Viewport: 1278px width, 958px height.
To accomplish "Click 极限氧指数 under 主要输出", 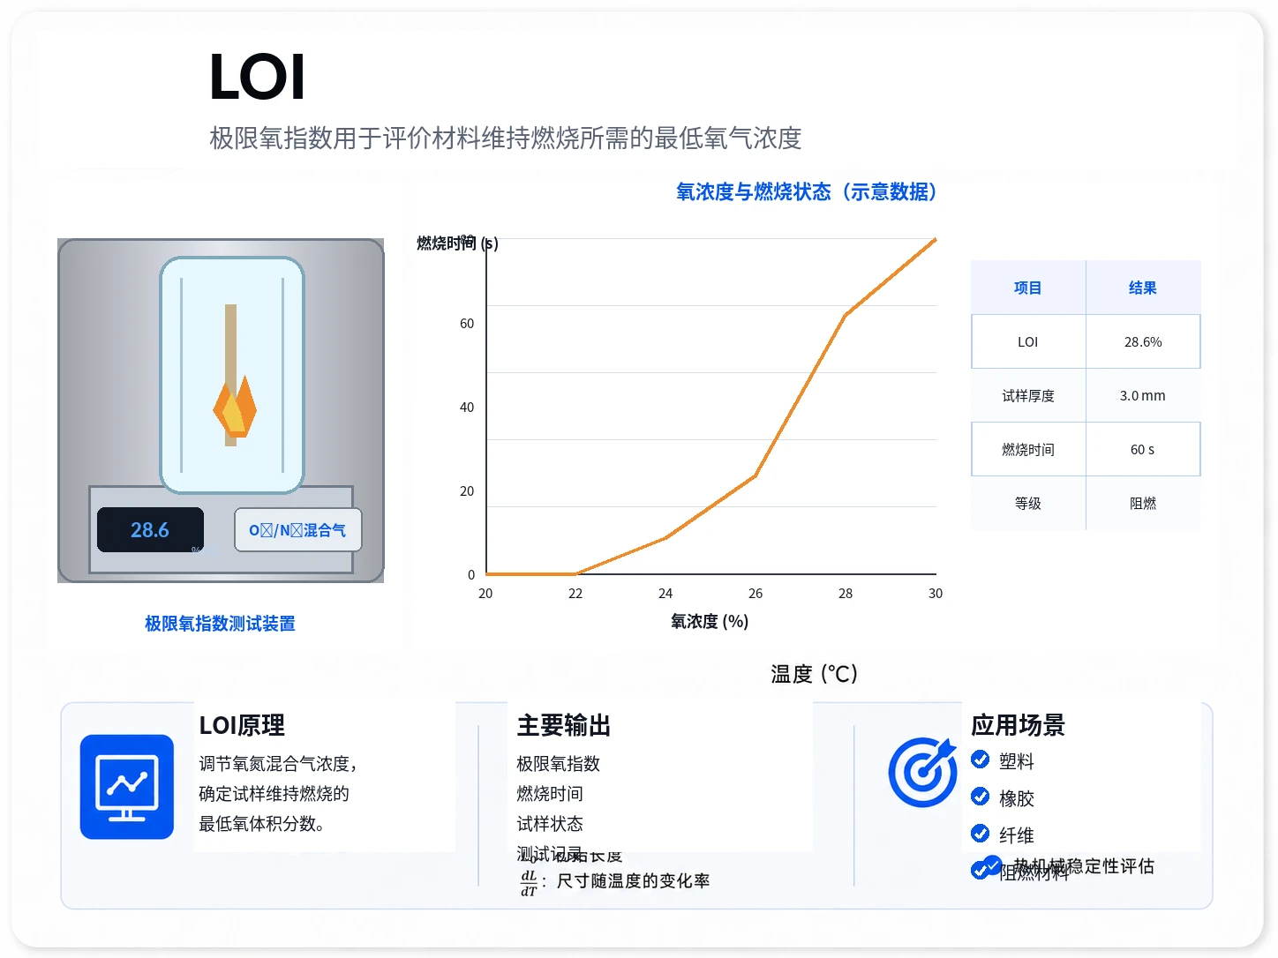I will coord(558,764).
